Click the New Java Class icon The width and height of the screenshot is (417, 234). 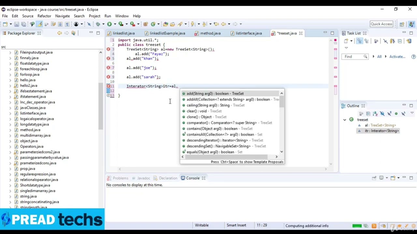click(153, 24)
